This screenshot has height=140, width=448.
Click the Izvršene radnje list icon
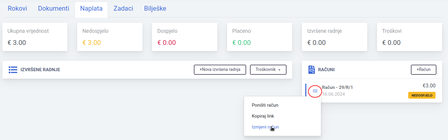(x=13, y=70)
